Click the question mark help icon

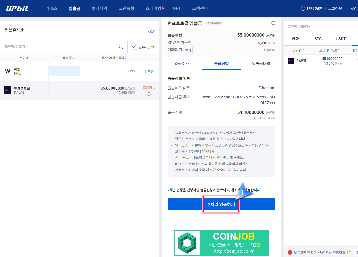point(149,93)
